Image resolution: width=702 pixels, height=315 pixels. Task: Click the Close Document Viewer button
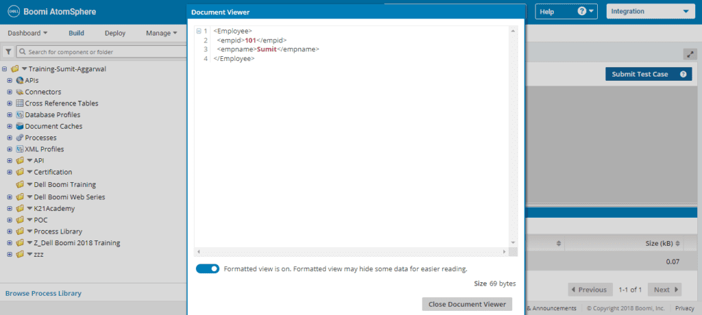(467, 304)
